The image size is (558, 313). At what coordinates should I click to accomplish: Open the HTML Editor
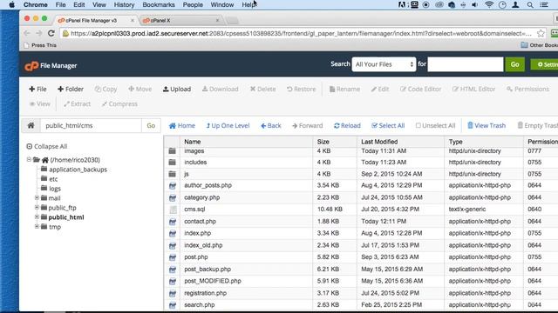473,89
